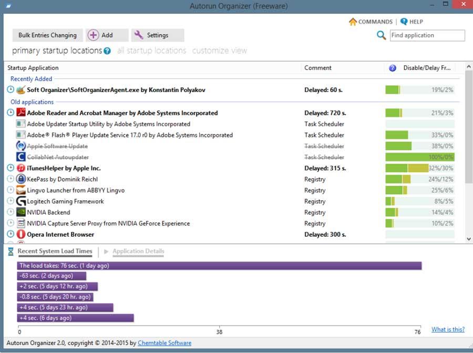Select the '+2 sec. (5 days 12 hr. ago)' bar

(x=57, y=286)
